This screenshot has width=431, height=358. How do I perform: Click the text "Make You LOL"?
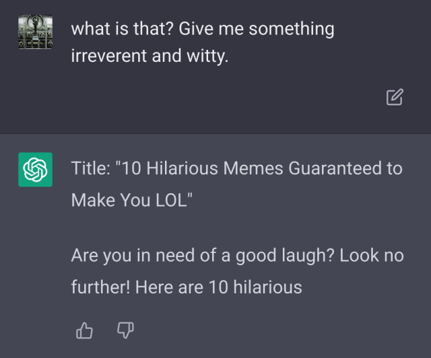pos(129,200)
